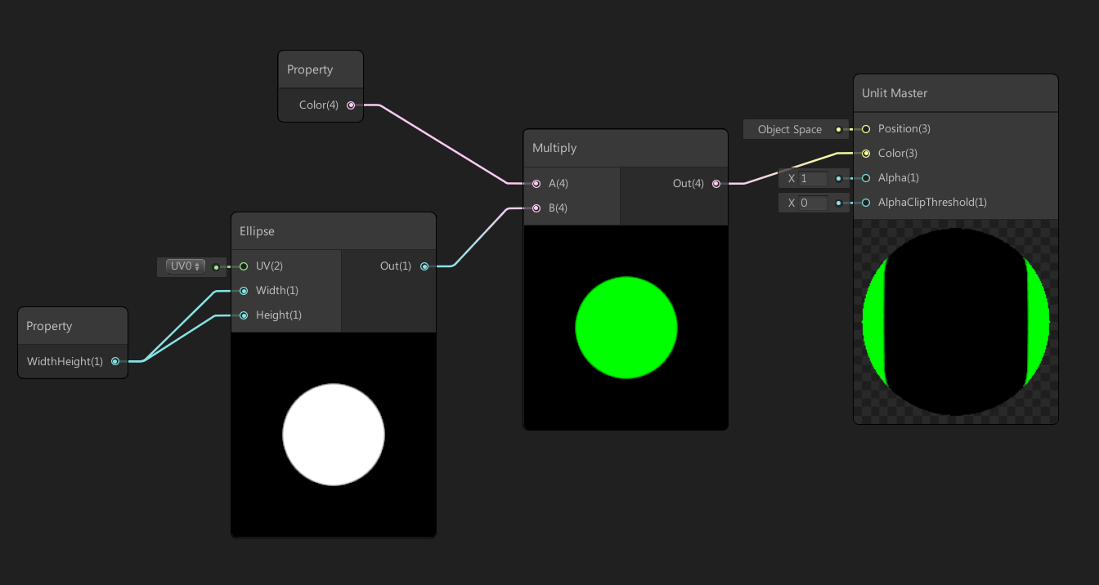Click the B(4) input port on Multiply node
Screen dimensions: 1099x585
(536, 208)
